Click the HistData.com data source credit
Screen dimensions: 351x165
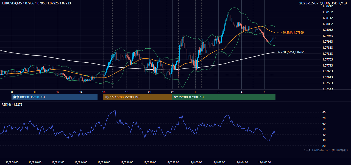[x=325, y=150]
